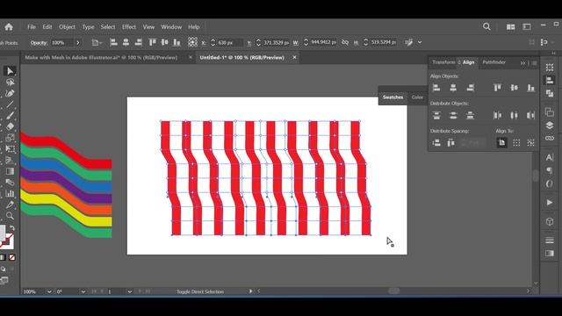
Task: Select the Zoom tool
Action: (10, 216)
